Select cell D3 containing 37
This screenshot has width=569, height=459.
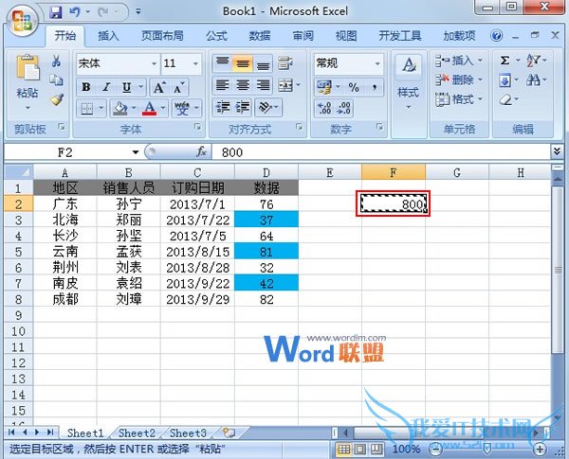pyautogui.click(x=266, y=220)
